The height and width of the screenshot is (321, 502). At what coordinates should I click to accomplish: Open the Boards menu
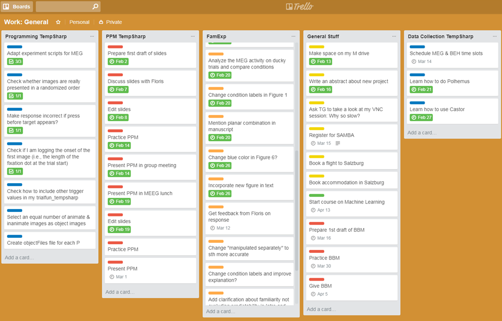click(x=17, y=7)
